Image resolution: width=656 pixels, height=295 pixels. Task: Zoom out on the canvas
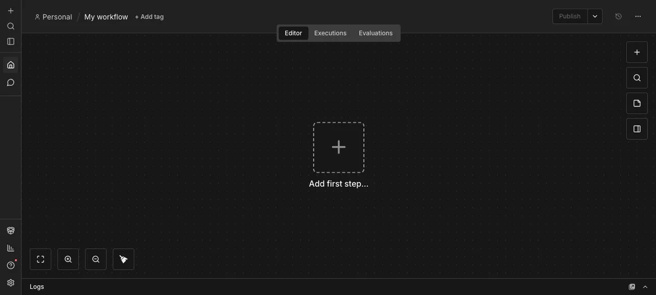(96, 259)
